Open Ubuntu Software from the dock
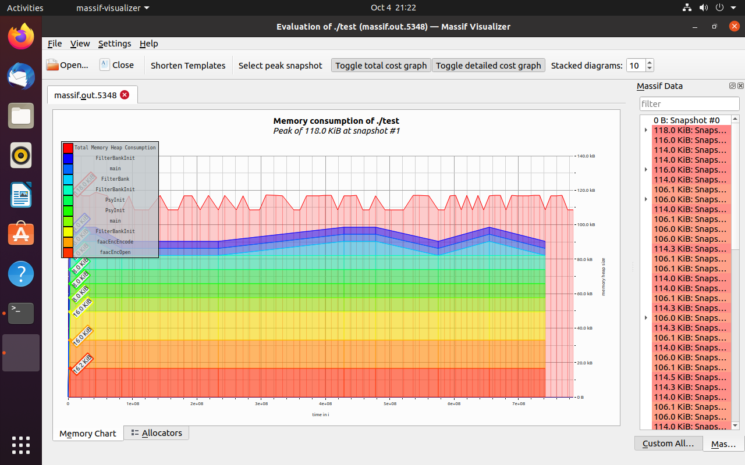Screen dimensions: 745x465 click(21, 234)
